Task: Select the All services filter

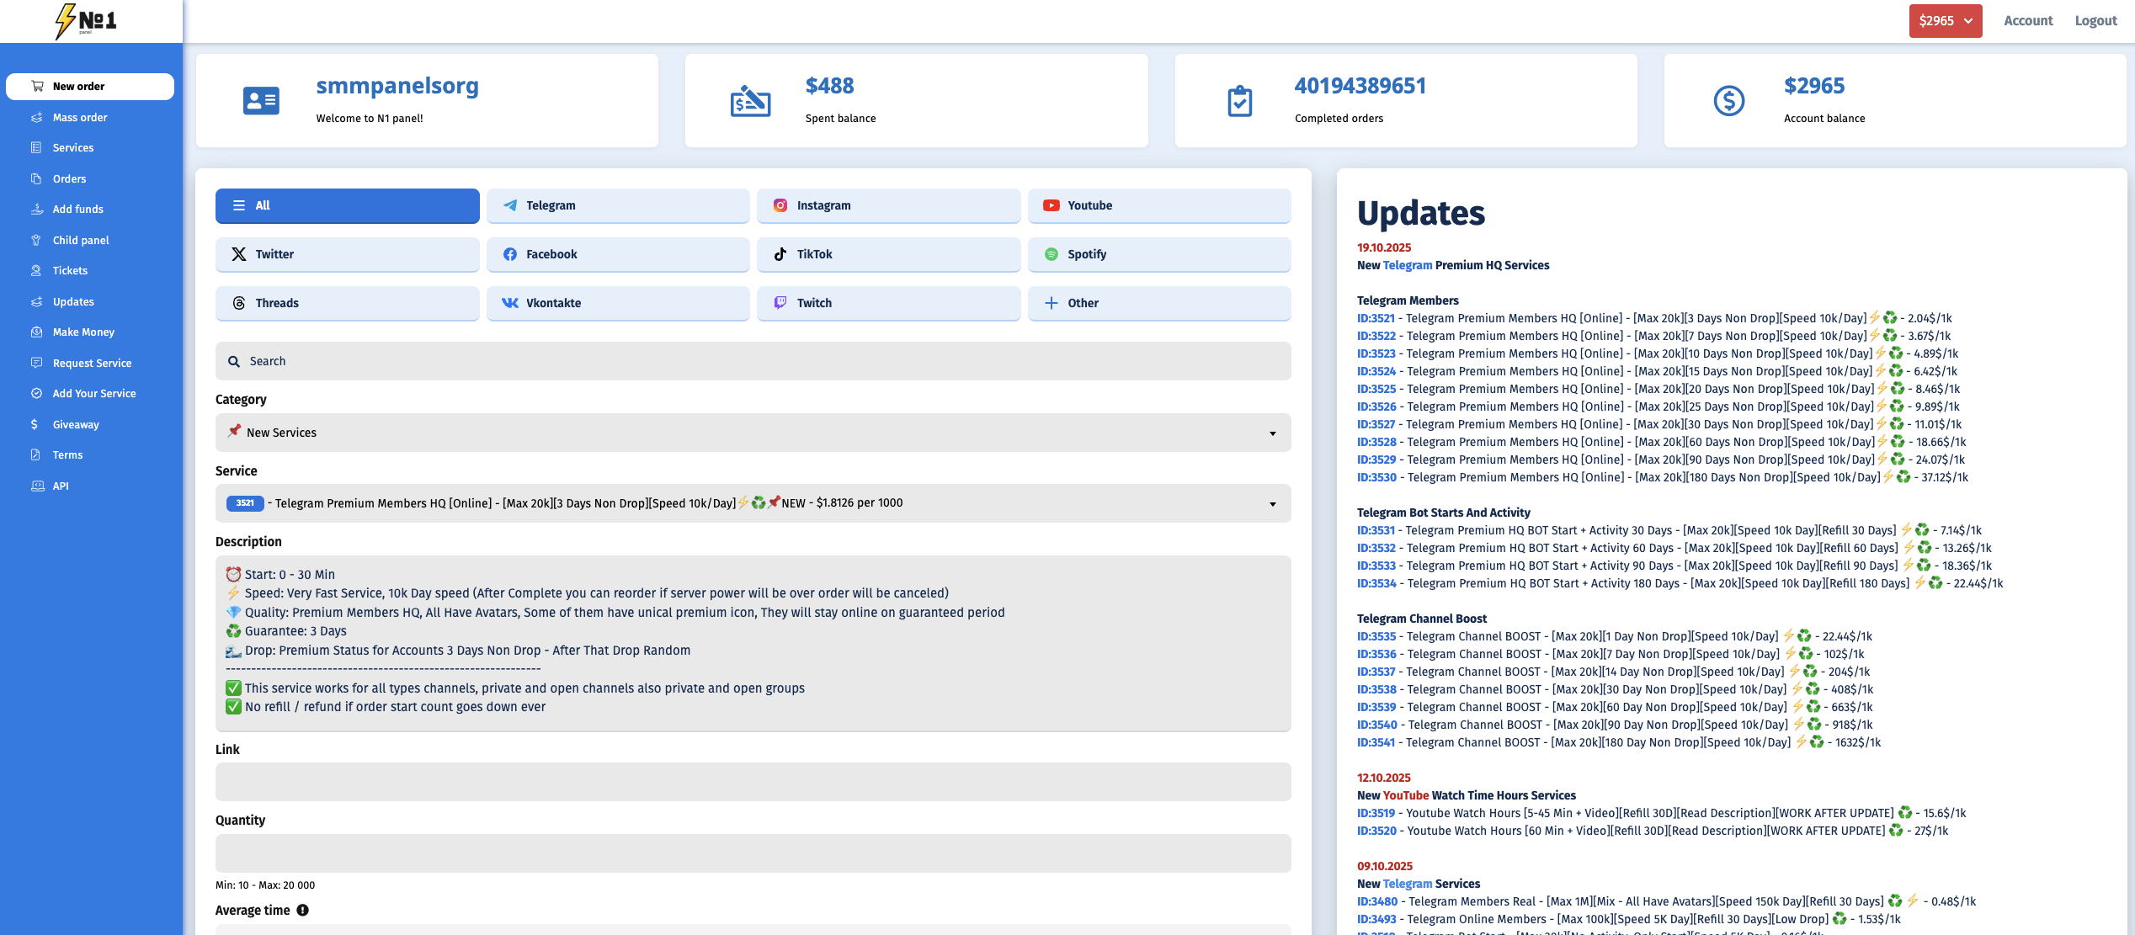Action: [x=347, y=205]
